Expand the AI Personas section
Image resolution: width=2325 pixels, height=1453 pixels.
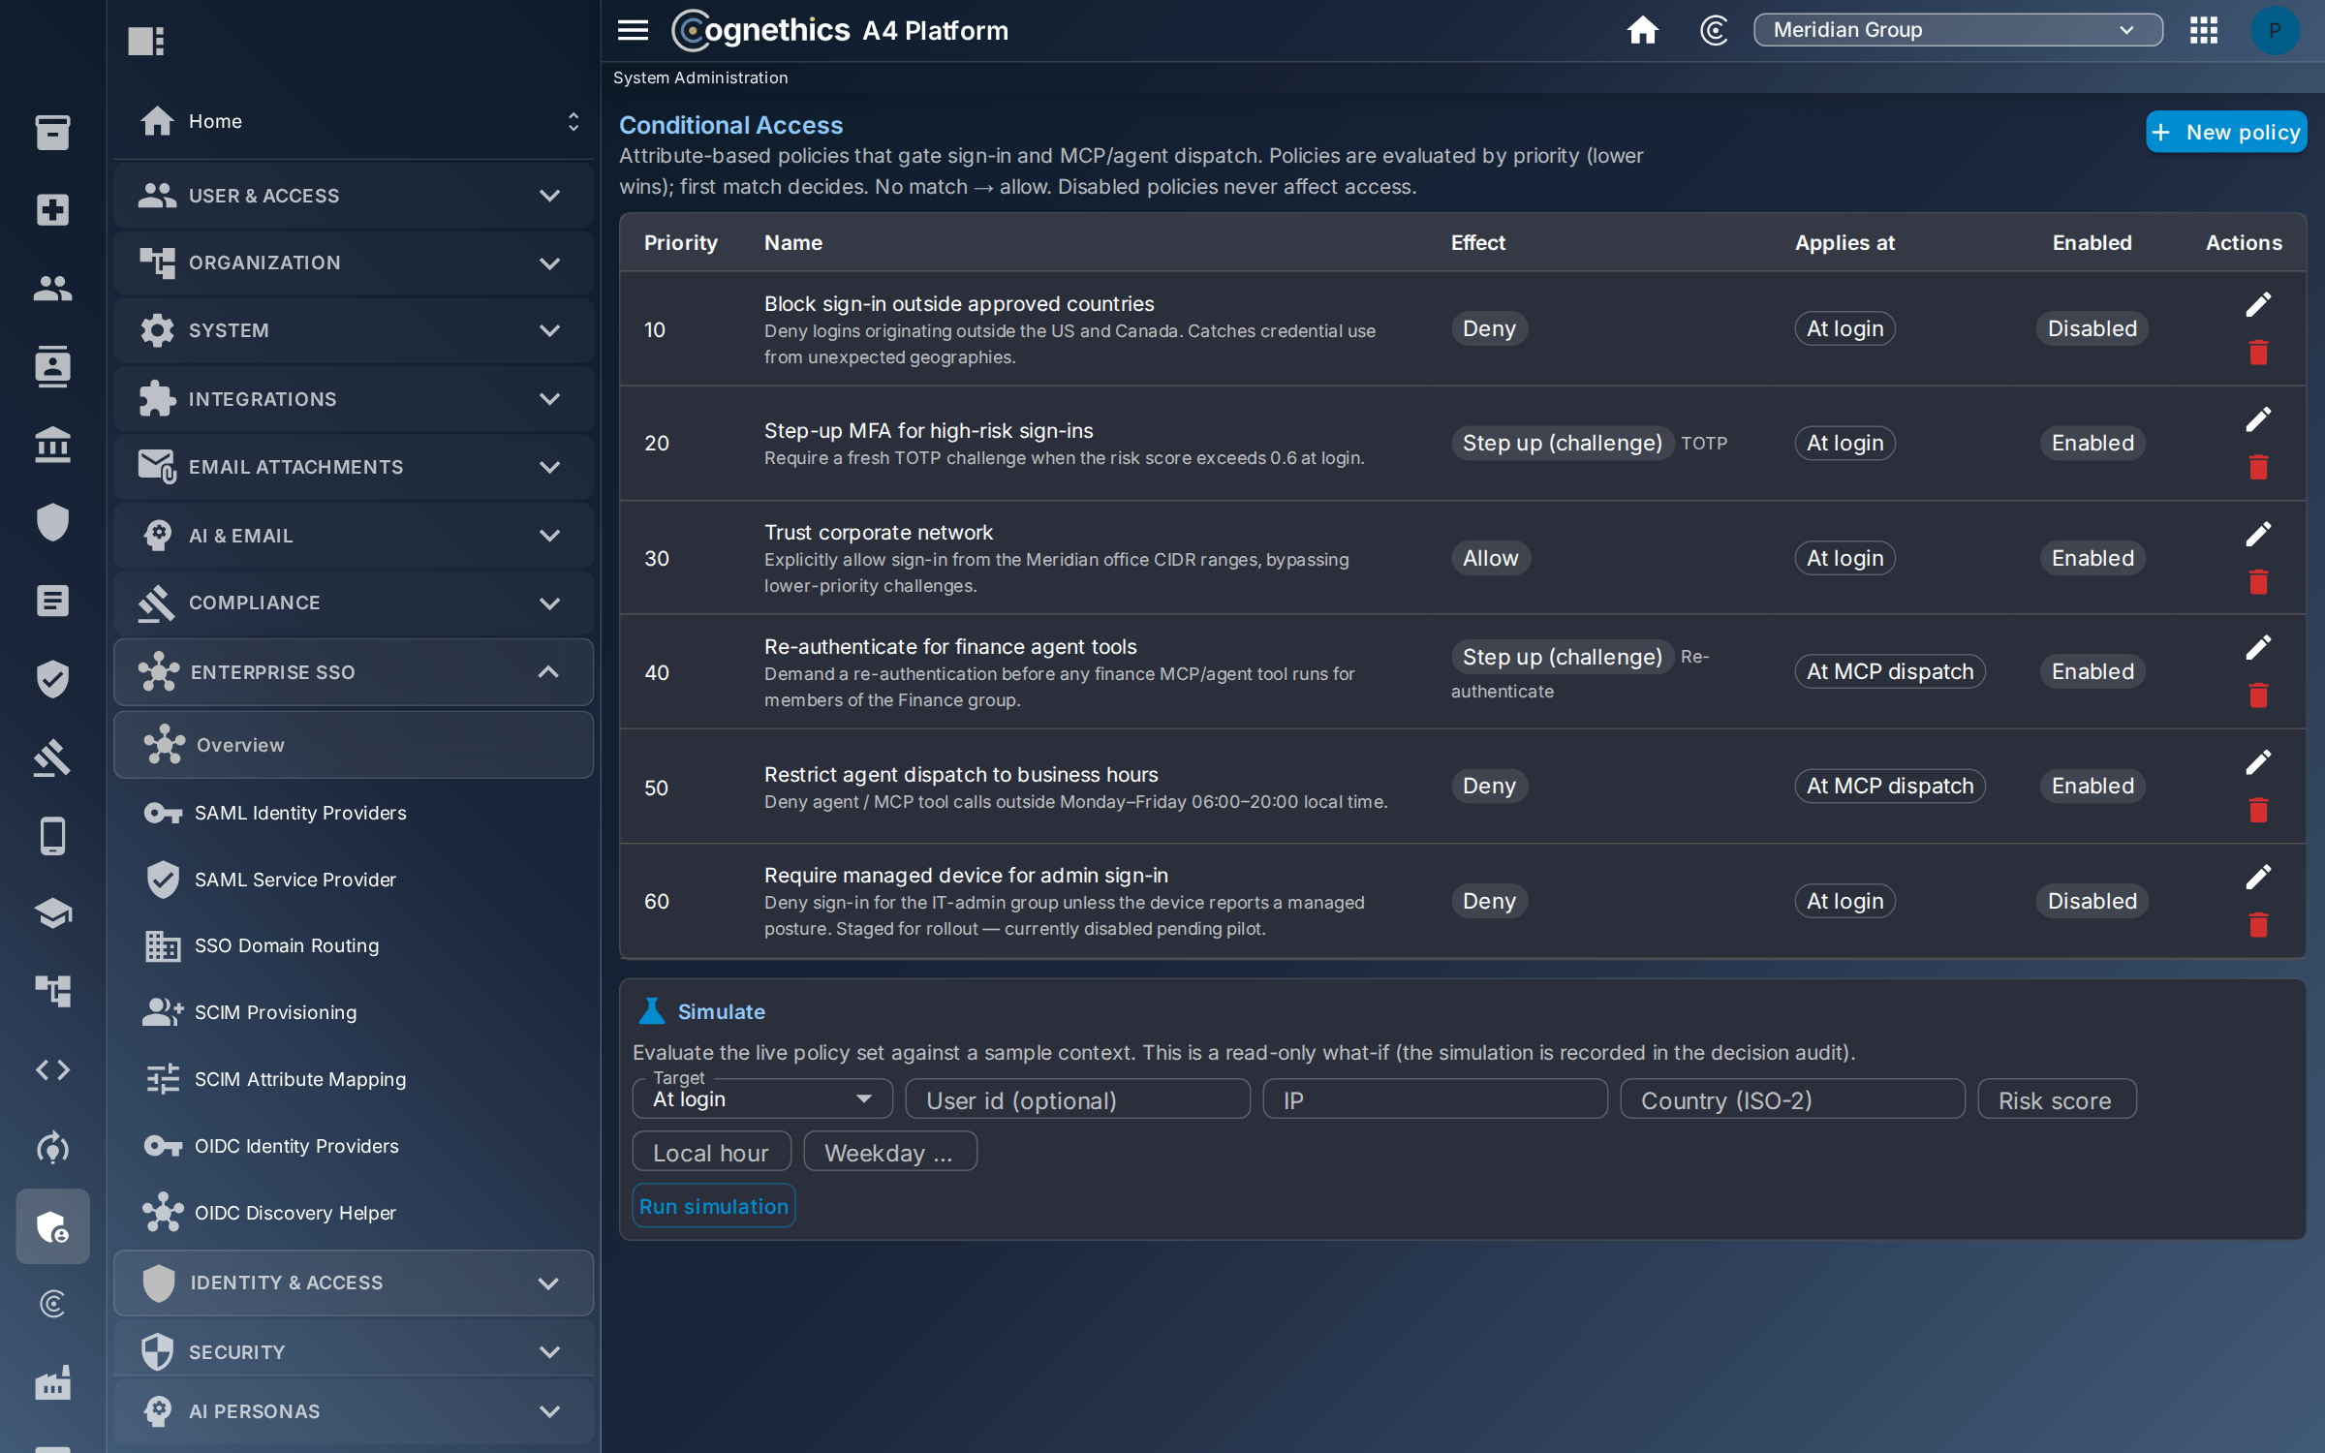coord(354,1411)
